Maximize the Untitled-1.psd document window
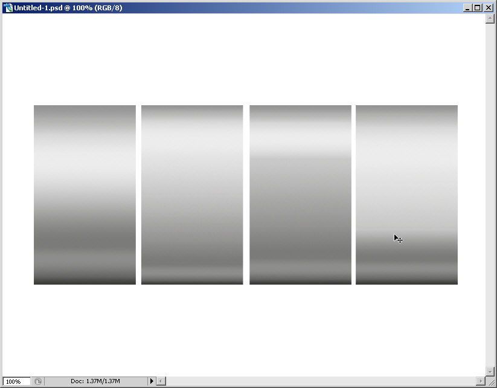The image size is (497, 388). [x=477, y=8]
